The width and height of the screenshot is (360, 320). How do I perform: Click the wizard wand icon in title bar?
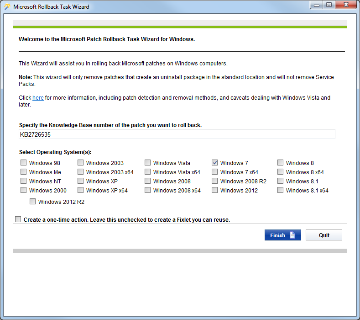point(7,6)
